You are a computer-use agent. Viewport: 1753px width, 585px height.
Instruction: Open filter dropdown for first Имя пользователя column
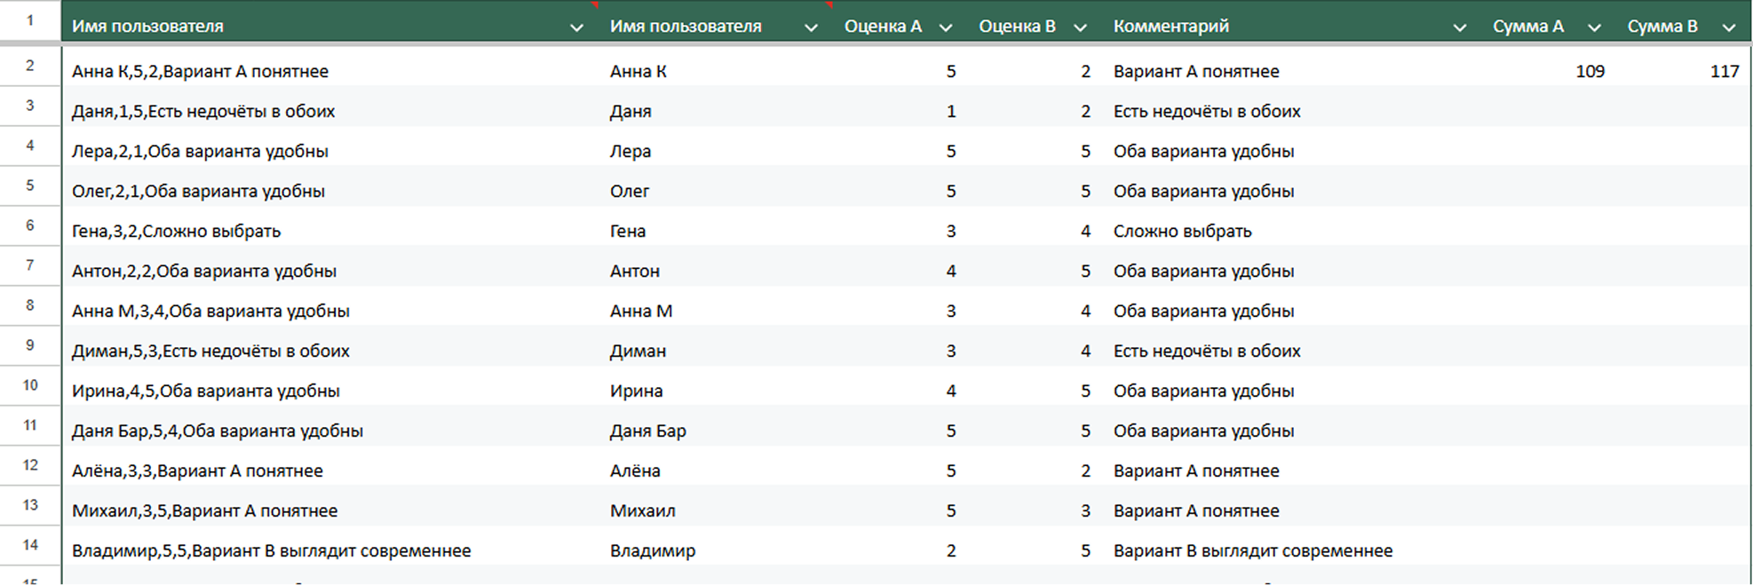(x=576, y=28)
